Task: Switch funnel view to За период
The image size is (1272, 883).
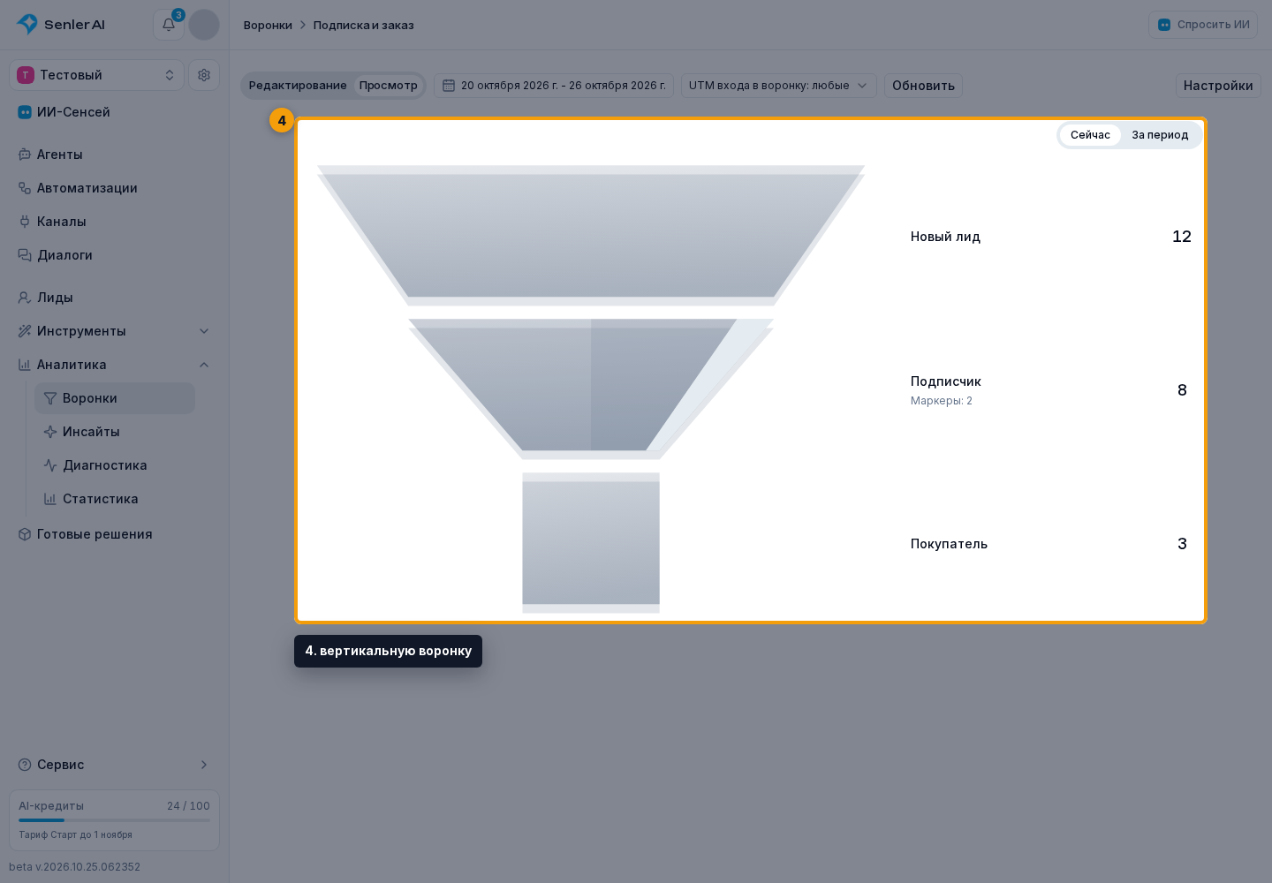Action: pos(1160,135)
